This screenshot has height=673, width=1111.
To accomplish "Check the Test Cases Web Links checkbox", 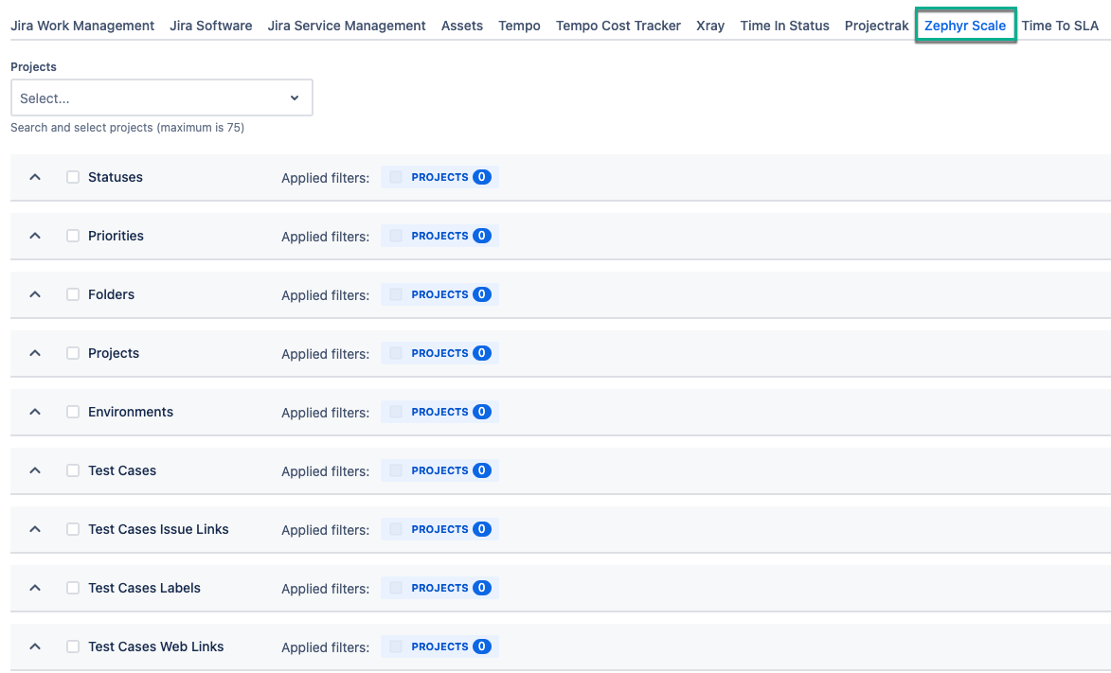I will coord(73,646).
